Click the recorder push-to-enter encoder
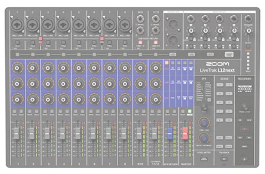Viewport: 265px width, 174px height. pyautogui.click(x=245, y=107)
